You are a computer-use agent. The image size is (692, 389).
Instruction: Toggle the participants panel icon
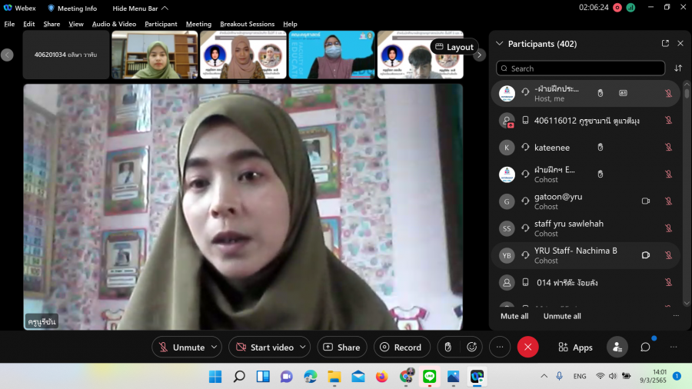617,347
